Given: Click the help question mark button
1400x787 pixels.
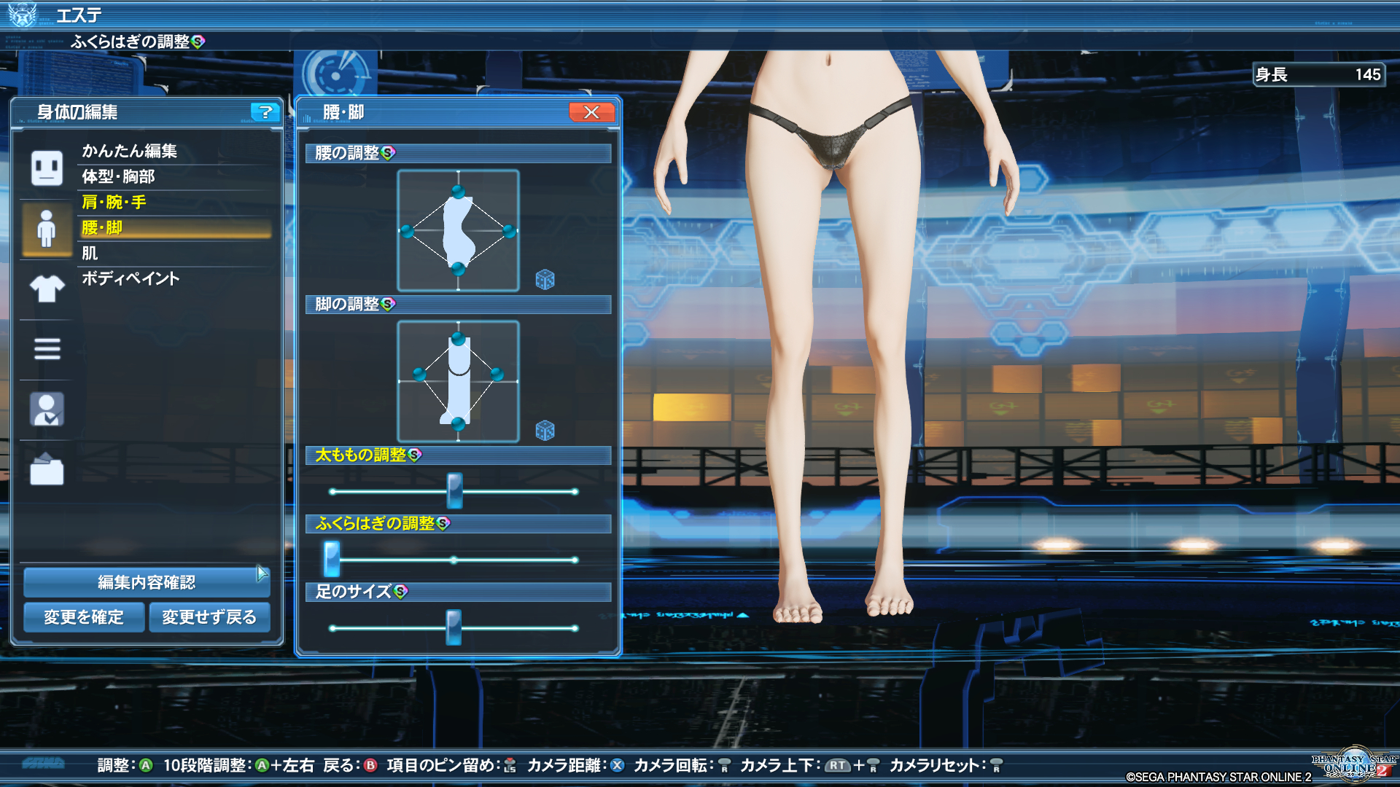Looking at the screenshot, I should coord(265,112).
